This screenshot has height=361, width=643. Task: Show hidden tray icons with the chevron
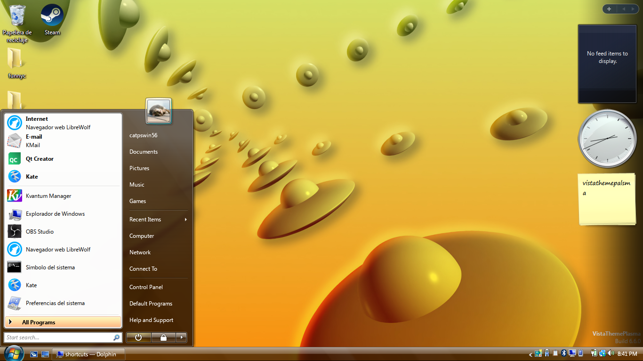[530, 354]
